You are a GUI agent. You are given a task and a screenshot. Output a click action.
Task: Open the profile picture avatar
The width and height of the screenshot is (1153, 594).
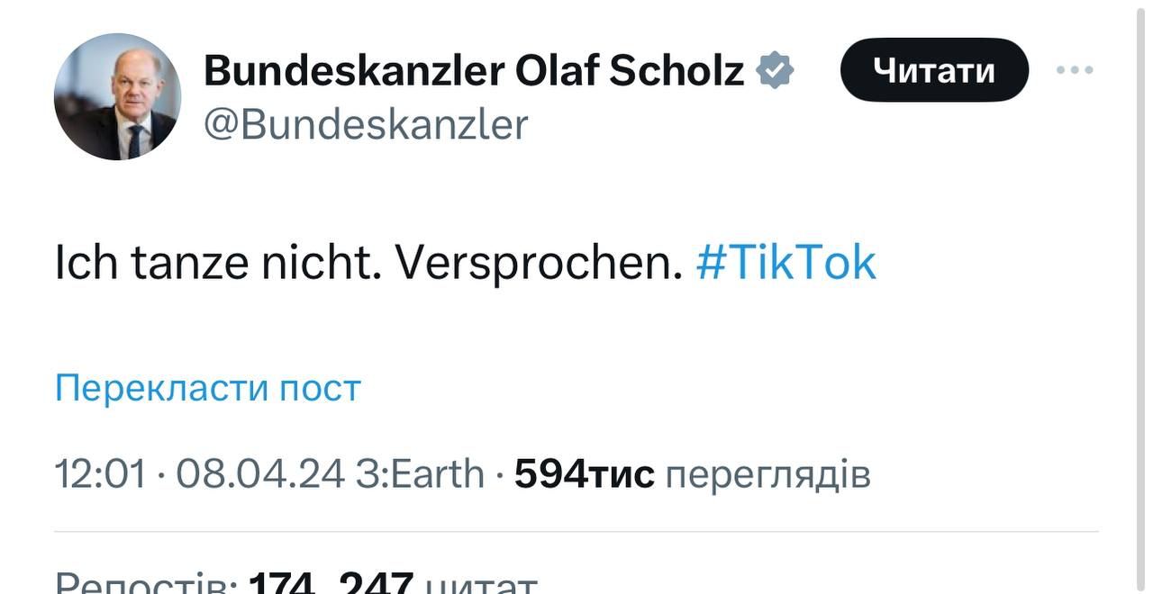(x=117, y=97)
